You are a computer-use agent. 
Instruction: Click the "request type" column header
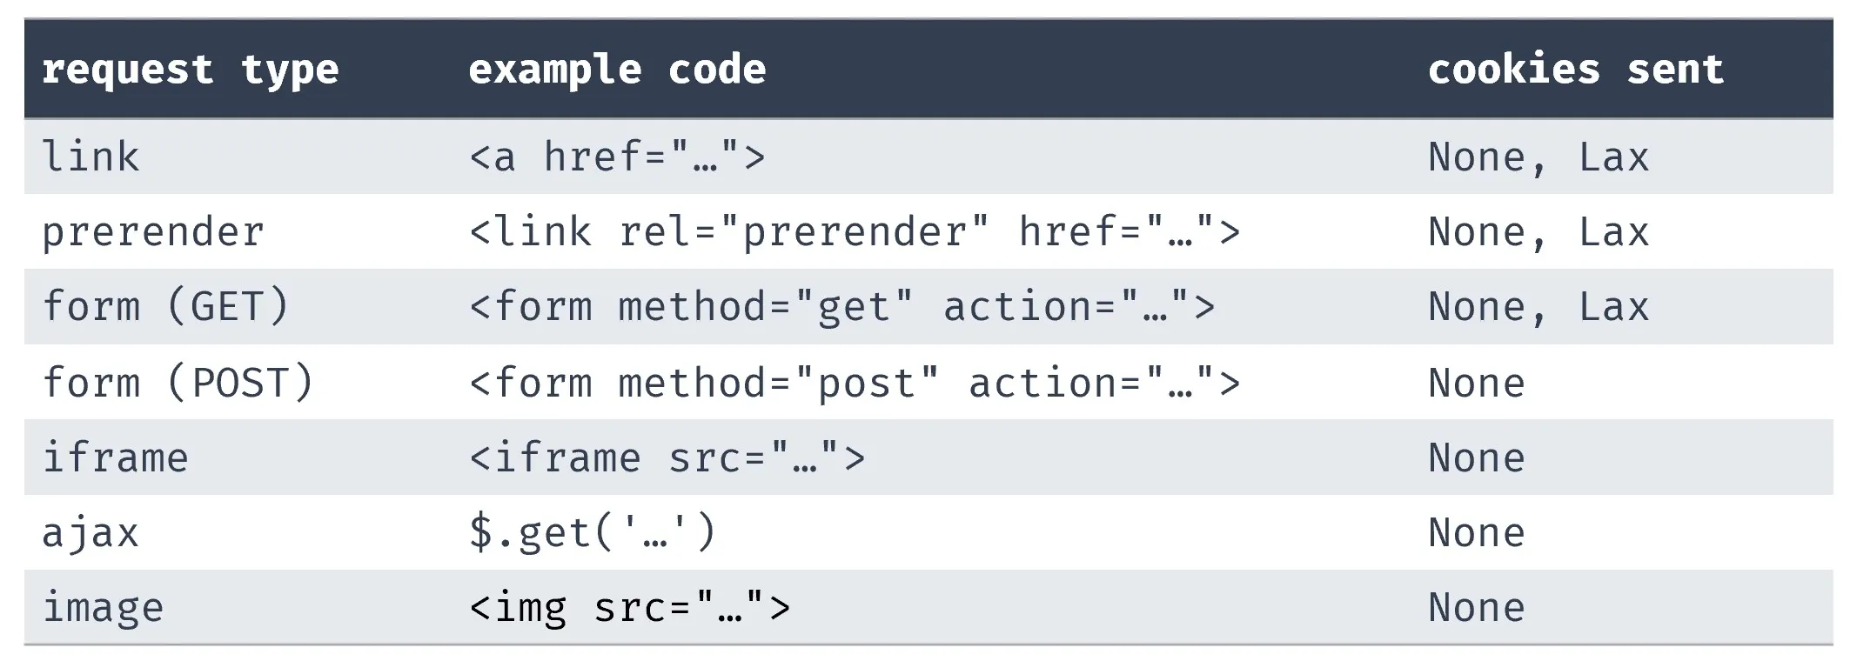(190, 70)
